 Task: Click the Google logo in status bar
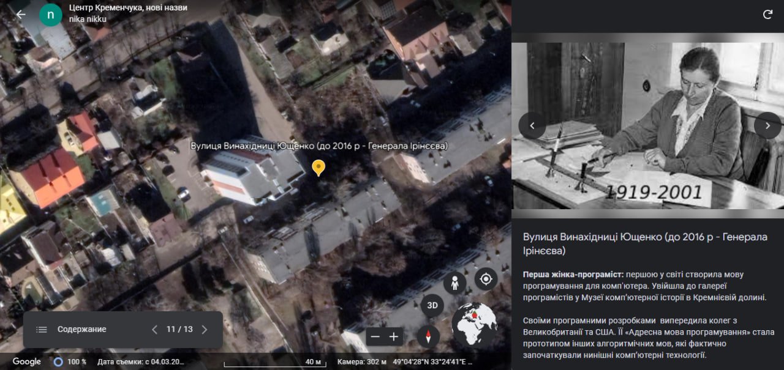27,361
